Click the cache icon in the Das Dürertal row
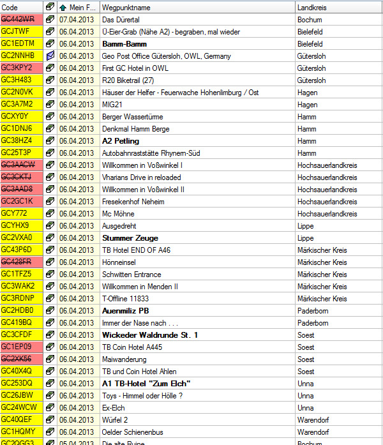This screenshot has width=383, height=445. coord(50,20)
